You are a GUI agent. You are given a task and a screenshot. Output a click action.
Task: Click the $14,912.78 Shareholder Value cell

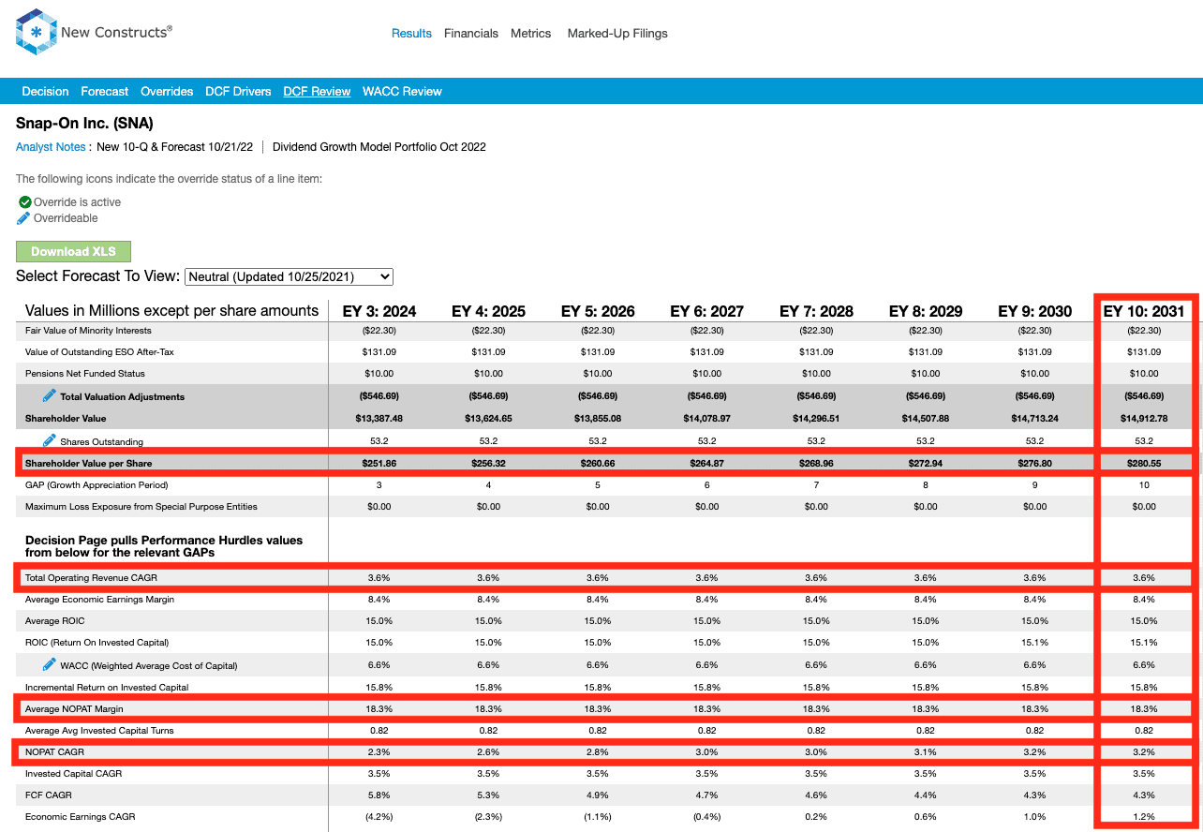point(1144,419)
